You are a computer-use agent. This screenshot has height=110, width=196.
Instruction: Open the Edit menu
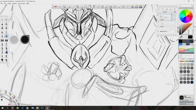pos(5,3)
